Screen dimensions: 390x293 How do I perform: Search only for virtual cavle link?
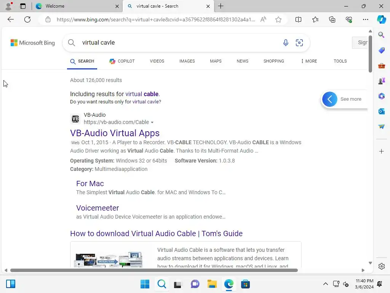[x=146, y=102]
